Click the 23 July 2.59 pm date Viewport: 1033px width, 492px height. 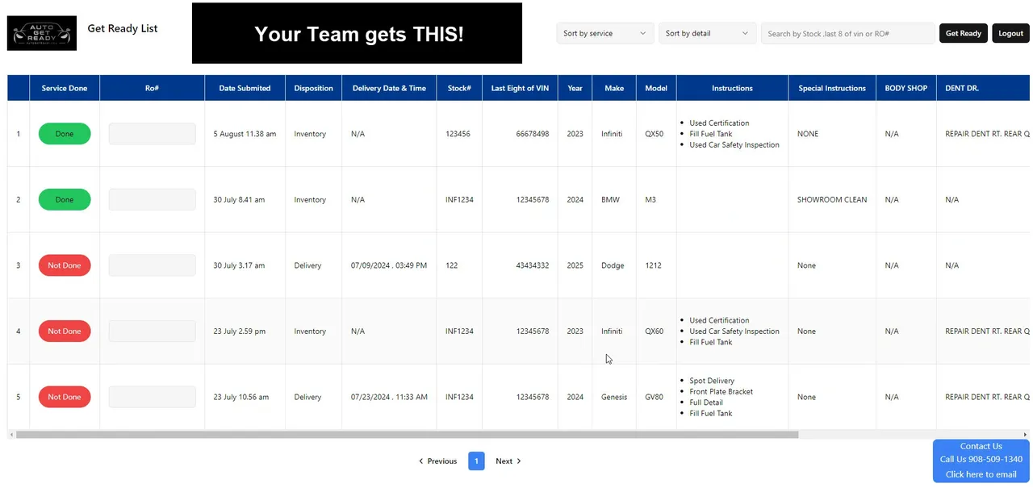tap(240, 331)
